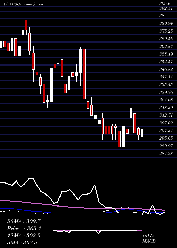This screenshot has width=177, height=248.
Task: Select the 307.02 price axis label
Action: coord(166,123)
